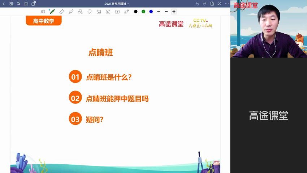Select the Text box tool

[x=117, y=12]
